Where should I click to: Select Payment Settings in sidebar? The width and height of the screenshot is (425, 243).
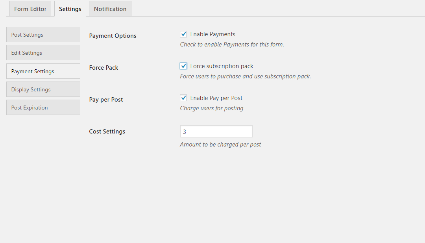click(x=43, y=71)
